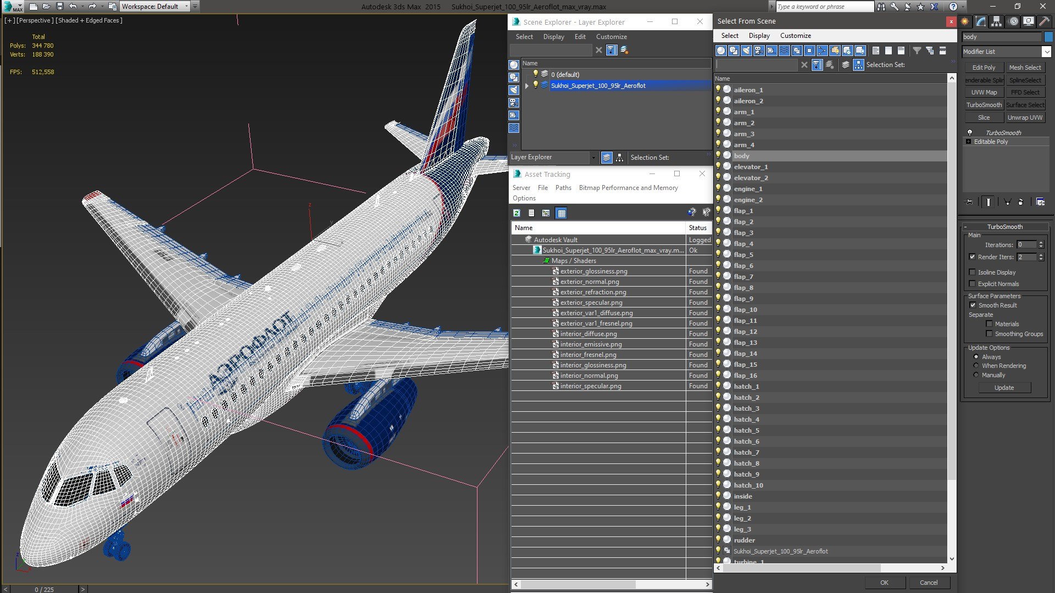1055x593 pixels.
Task: Click Cancel in Select From Scene dialog
Action: (x=929, y=583)
